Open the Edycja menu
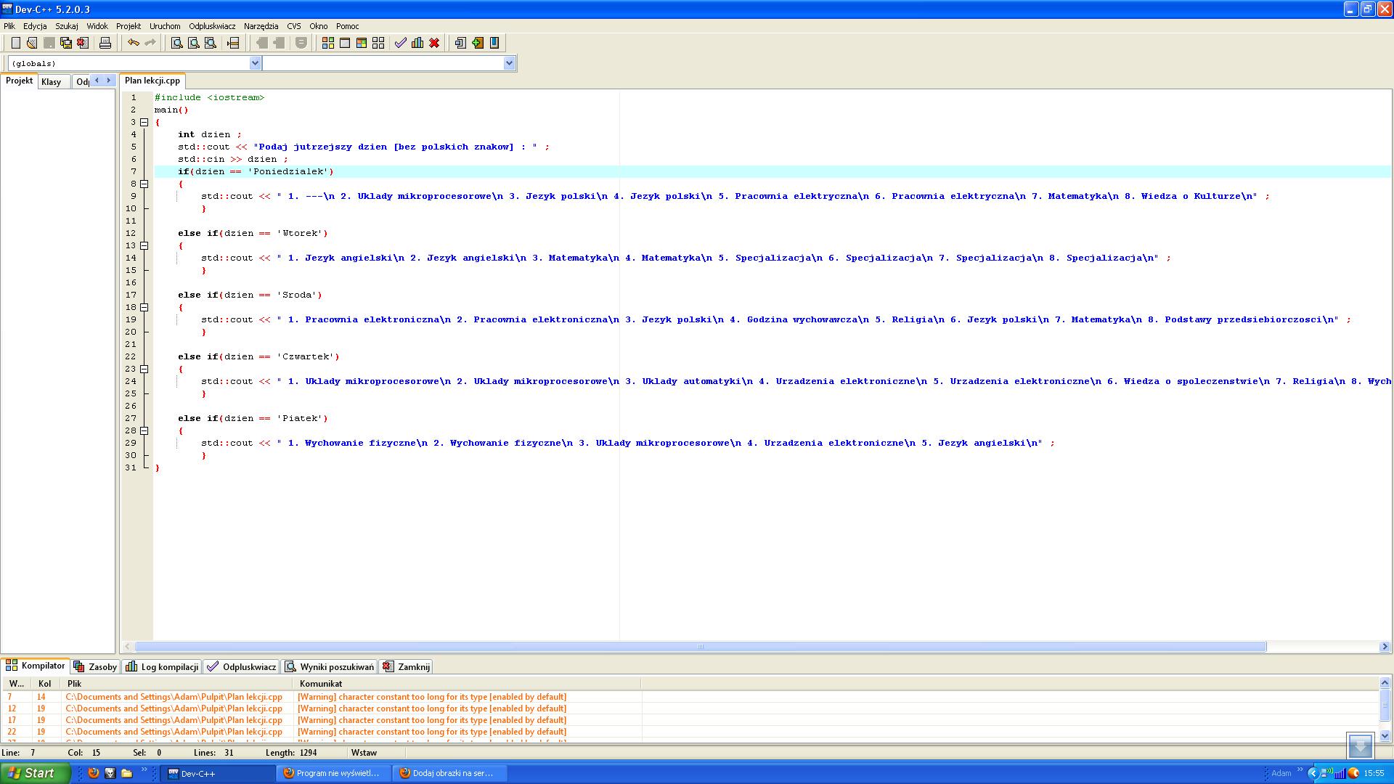Viewport: 1394px width, 784px height. (35, 26)
